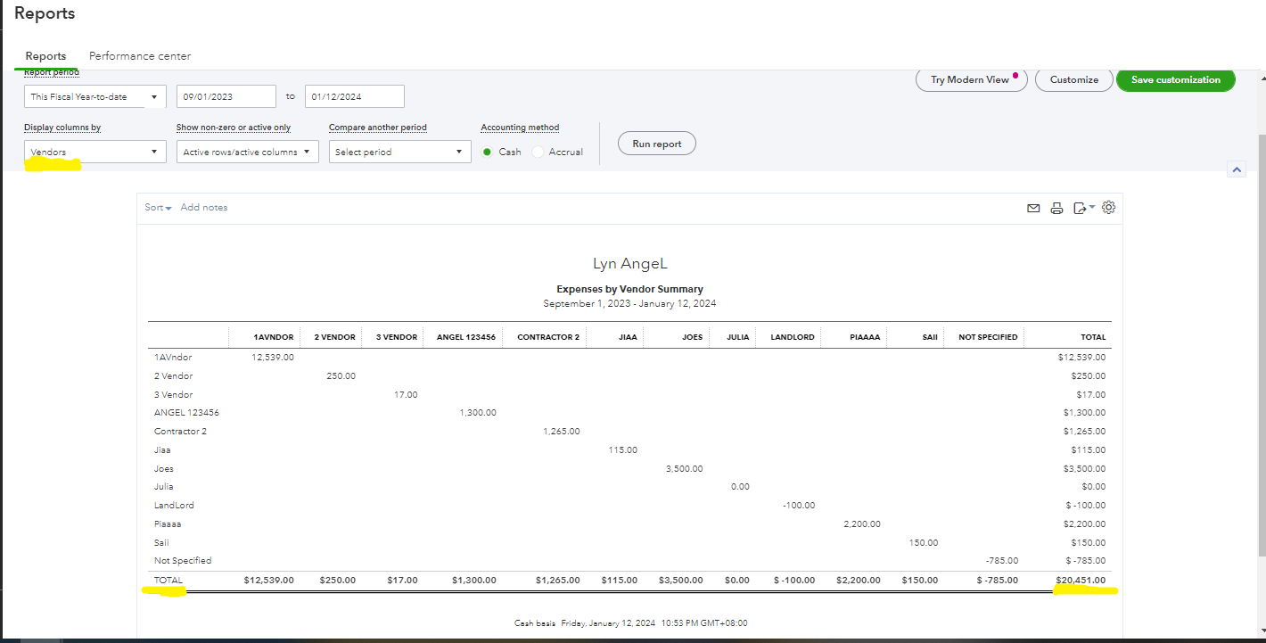The height and width of the screenshot is (643, 1266).
Task: Expand the Display columns by dropdown
Action: click(x=95, y=152)
